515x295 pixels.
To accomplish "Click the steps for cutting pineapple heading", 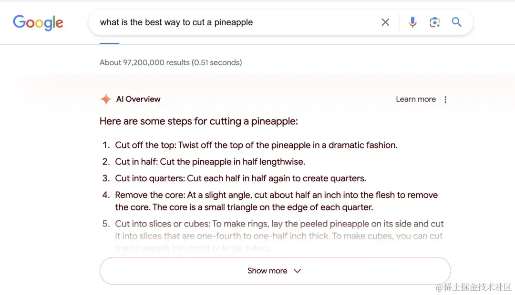I will pyautogui.click(x=198, y=121).
